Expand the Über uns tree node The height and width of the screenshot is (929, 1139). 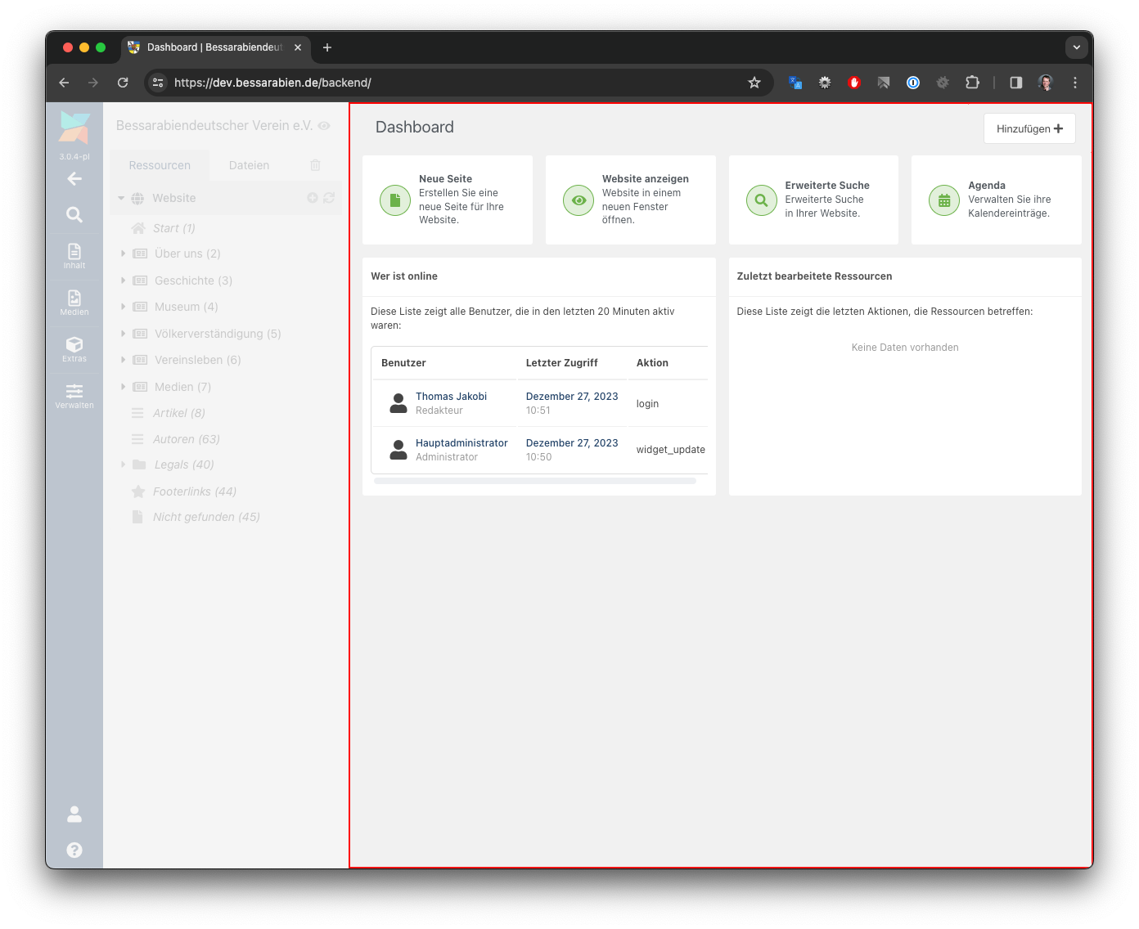[124, 254]
